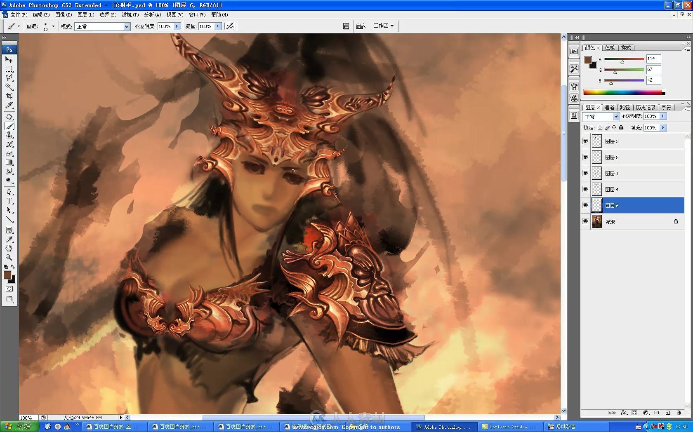Hide layer 图层 5
The image size is (693, 432).
pos(585,157)
